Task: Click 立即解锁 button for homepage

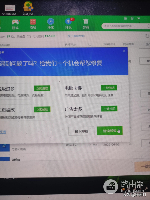Action: coord(42,109)
